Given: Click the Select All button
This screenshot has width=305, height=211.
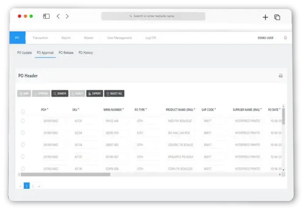Looking at the screenshot, I should point(114,94).
